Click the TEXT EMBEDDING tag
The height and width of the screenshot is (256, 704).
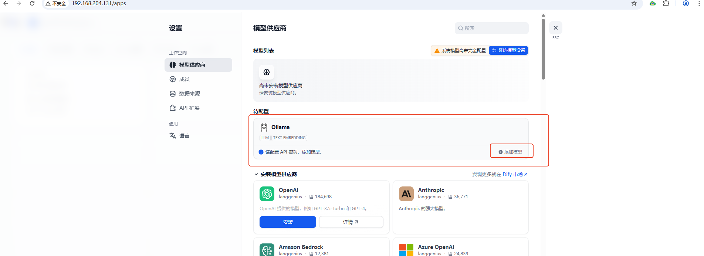click(290, 138)
